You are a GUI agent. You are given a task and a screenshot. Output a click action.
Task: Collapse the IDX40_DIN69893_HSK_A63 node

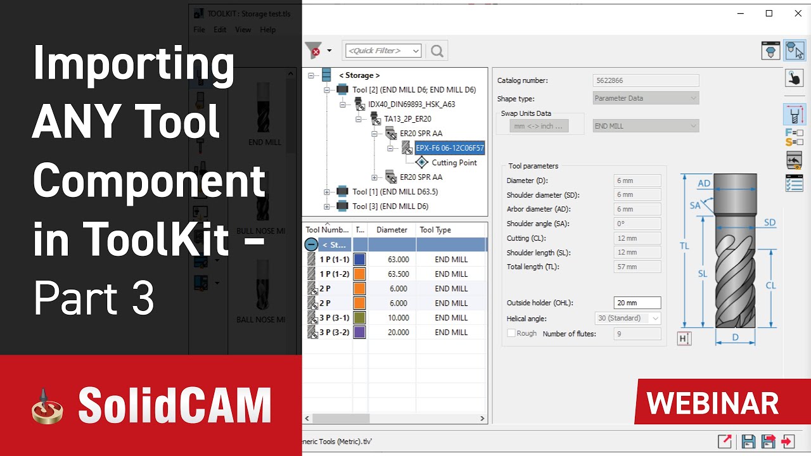coord(342,104)
